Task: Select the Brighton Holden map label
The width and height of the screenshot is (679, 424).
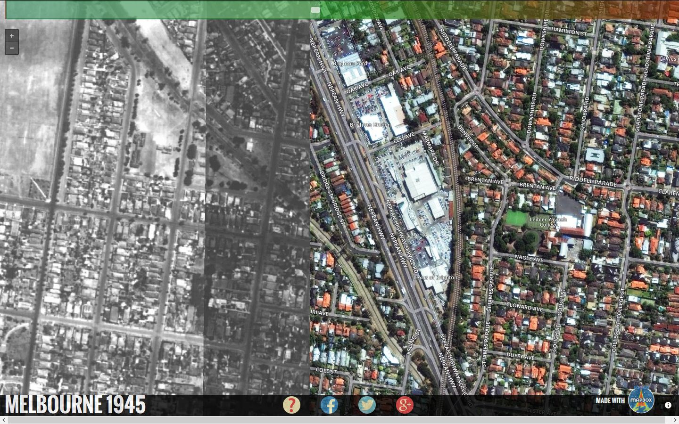Action: tap(370, 125)
